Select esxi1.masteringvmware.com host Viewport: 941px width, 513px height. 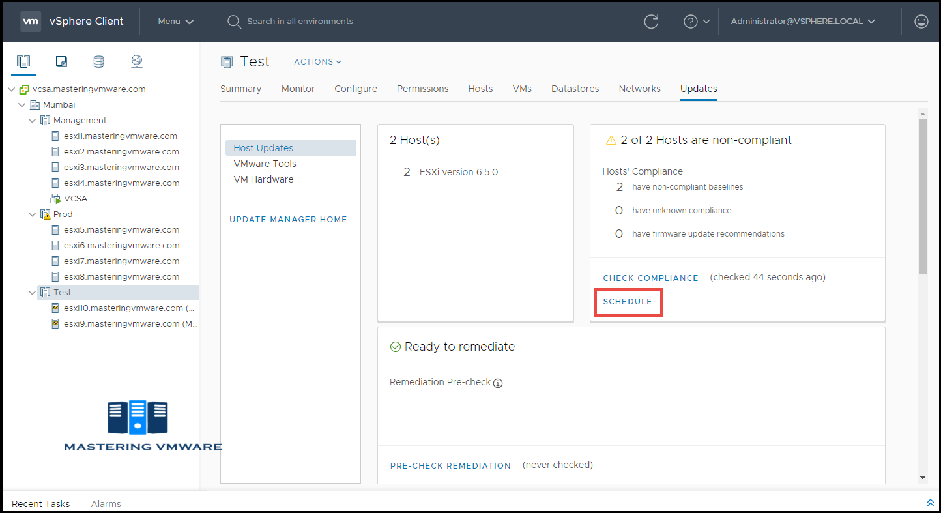120,136
